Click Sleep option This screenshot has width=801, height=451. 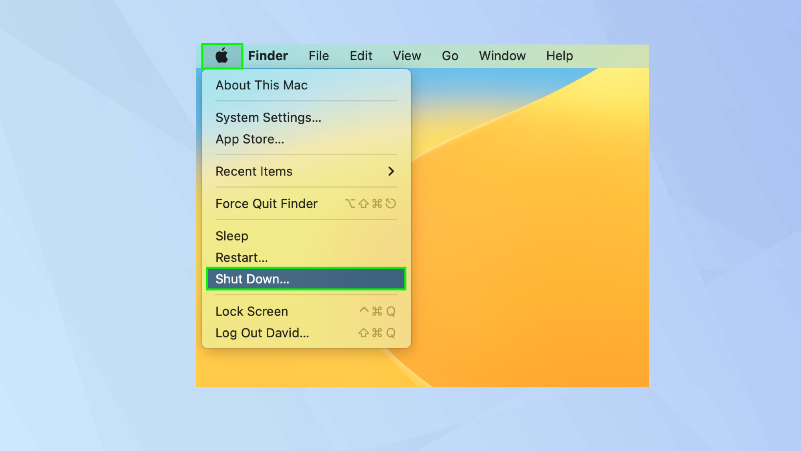pyautogui.click(x=231, y=236)
